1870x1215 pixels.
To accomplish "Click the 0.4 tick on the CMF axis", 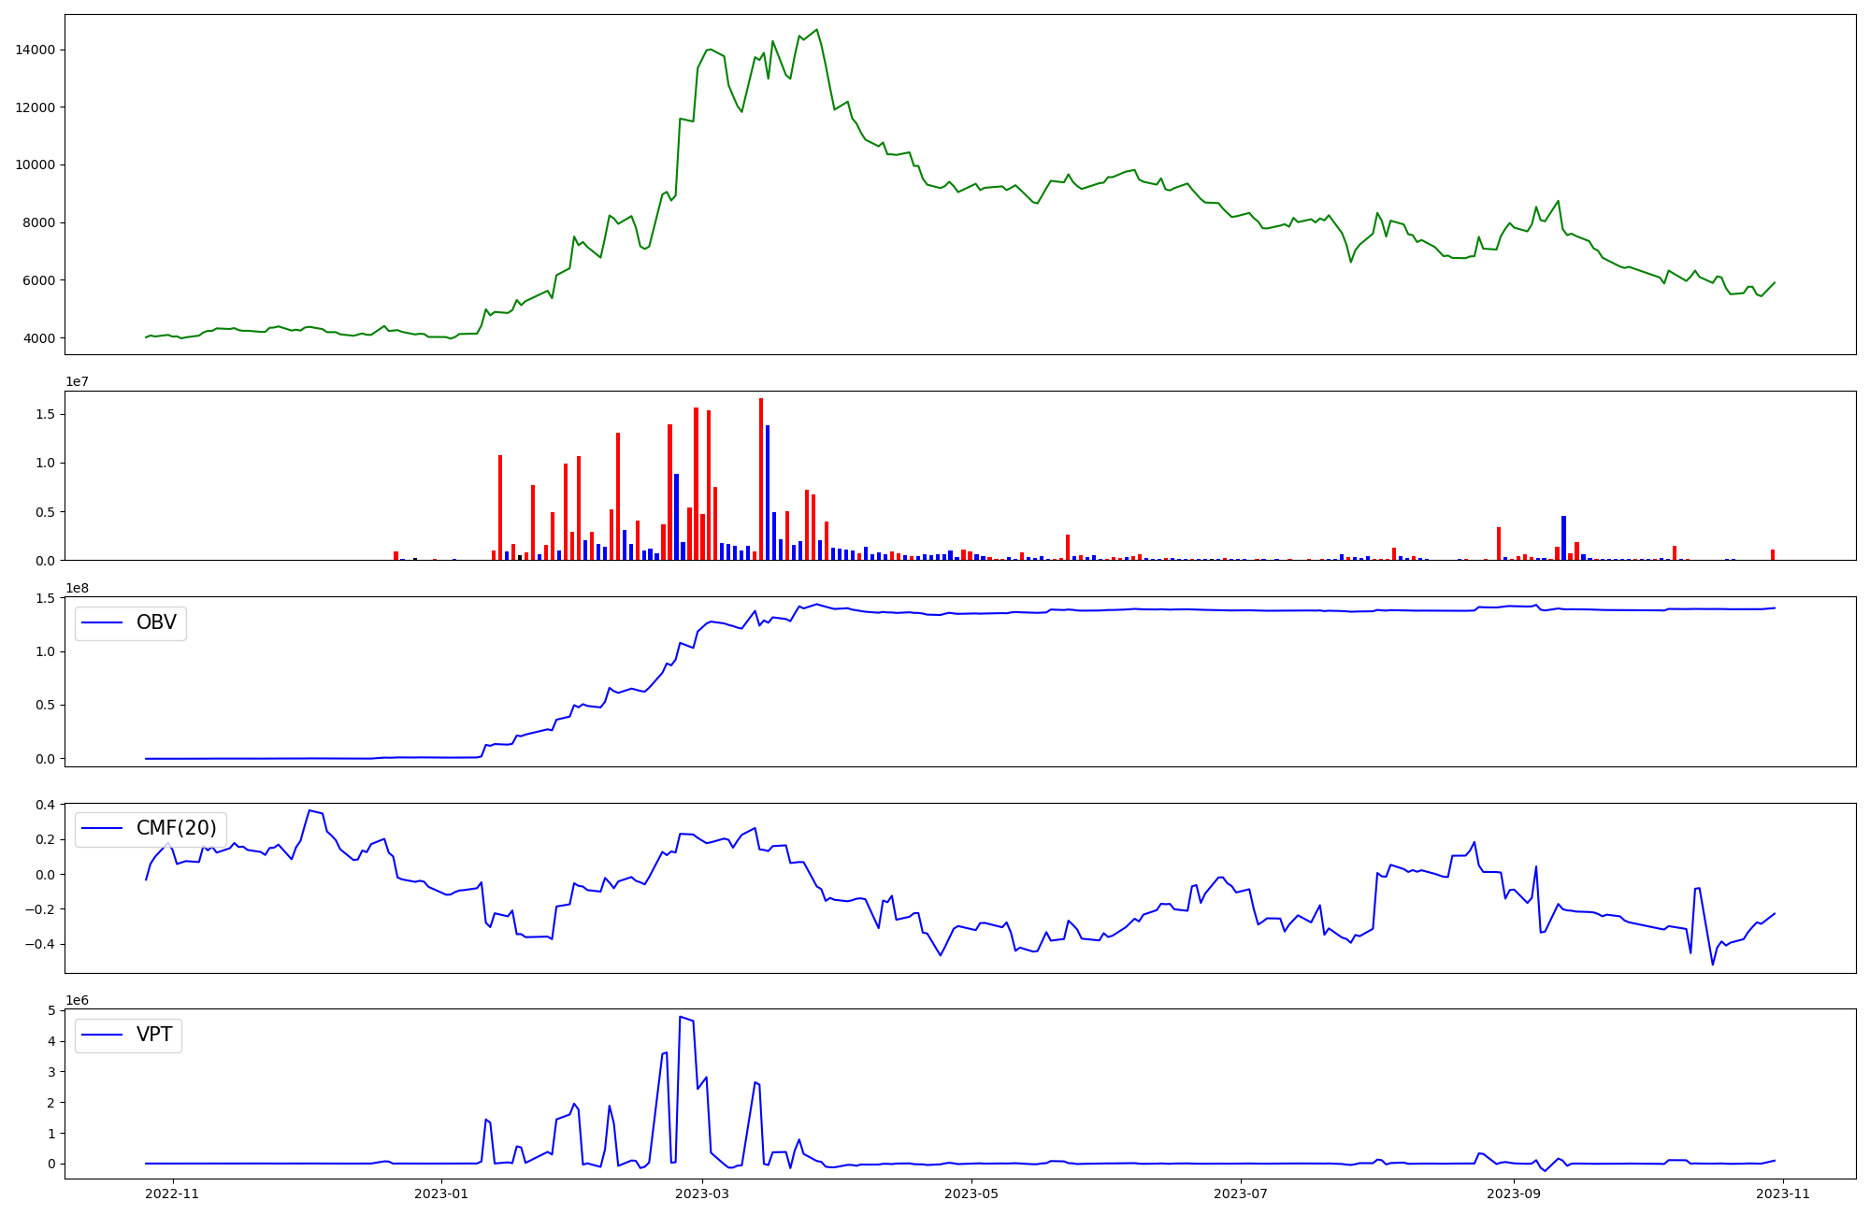I will 43,805.
